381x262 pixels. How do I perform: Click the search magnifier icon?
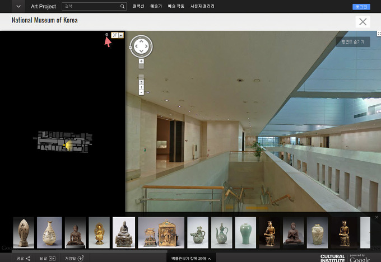[123, 6]
